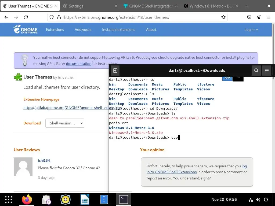Close the User Themes tab
The height and width of the screenshot is (206, 275).
[x=56, y=6]
